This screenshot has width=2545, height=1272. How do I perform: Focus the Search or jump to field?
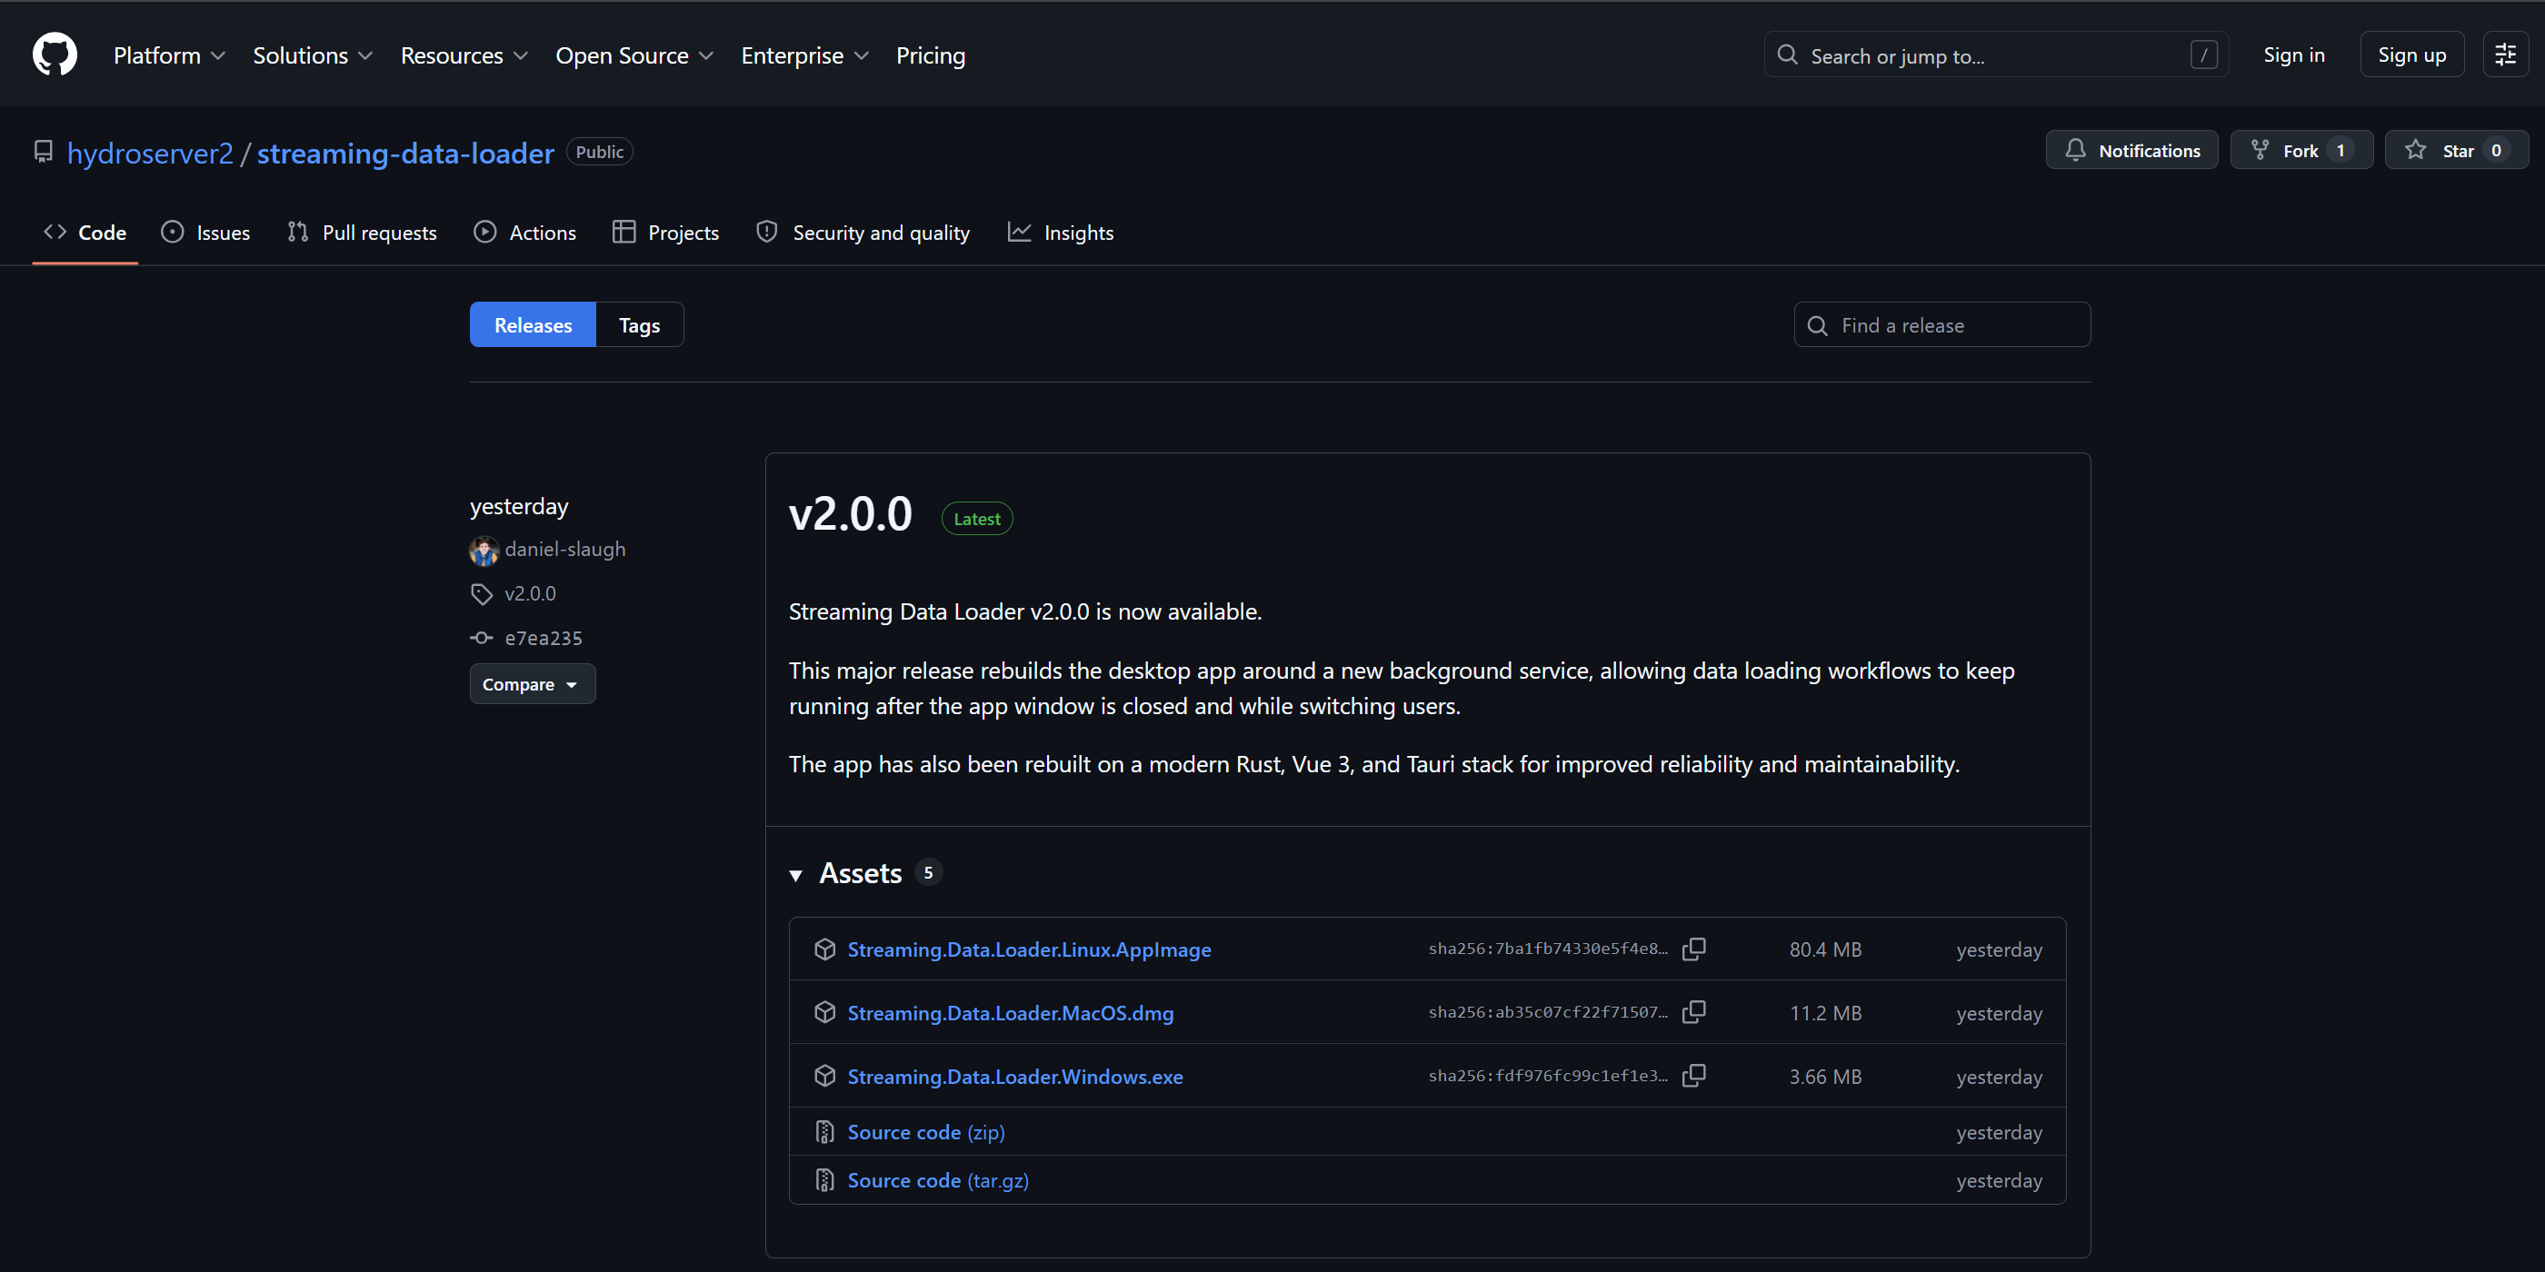1996,55
